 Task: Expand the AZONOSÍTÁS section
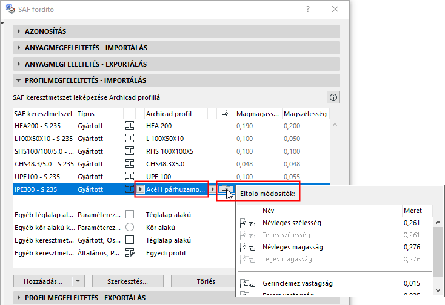tap(176, 31)
